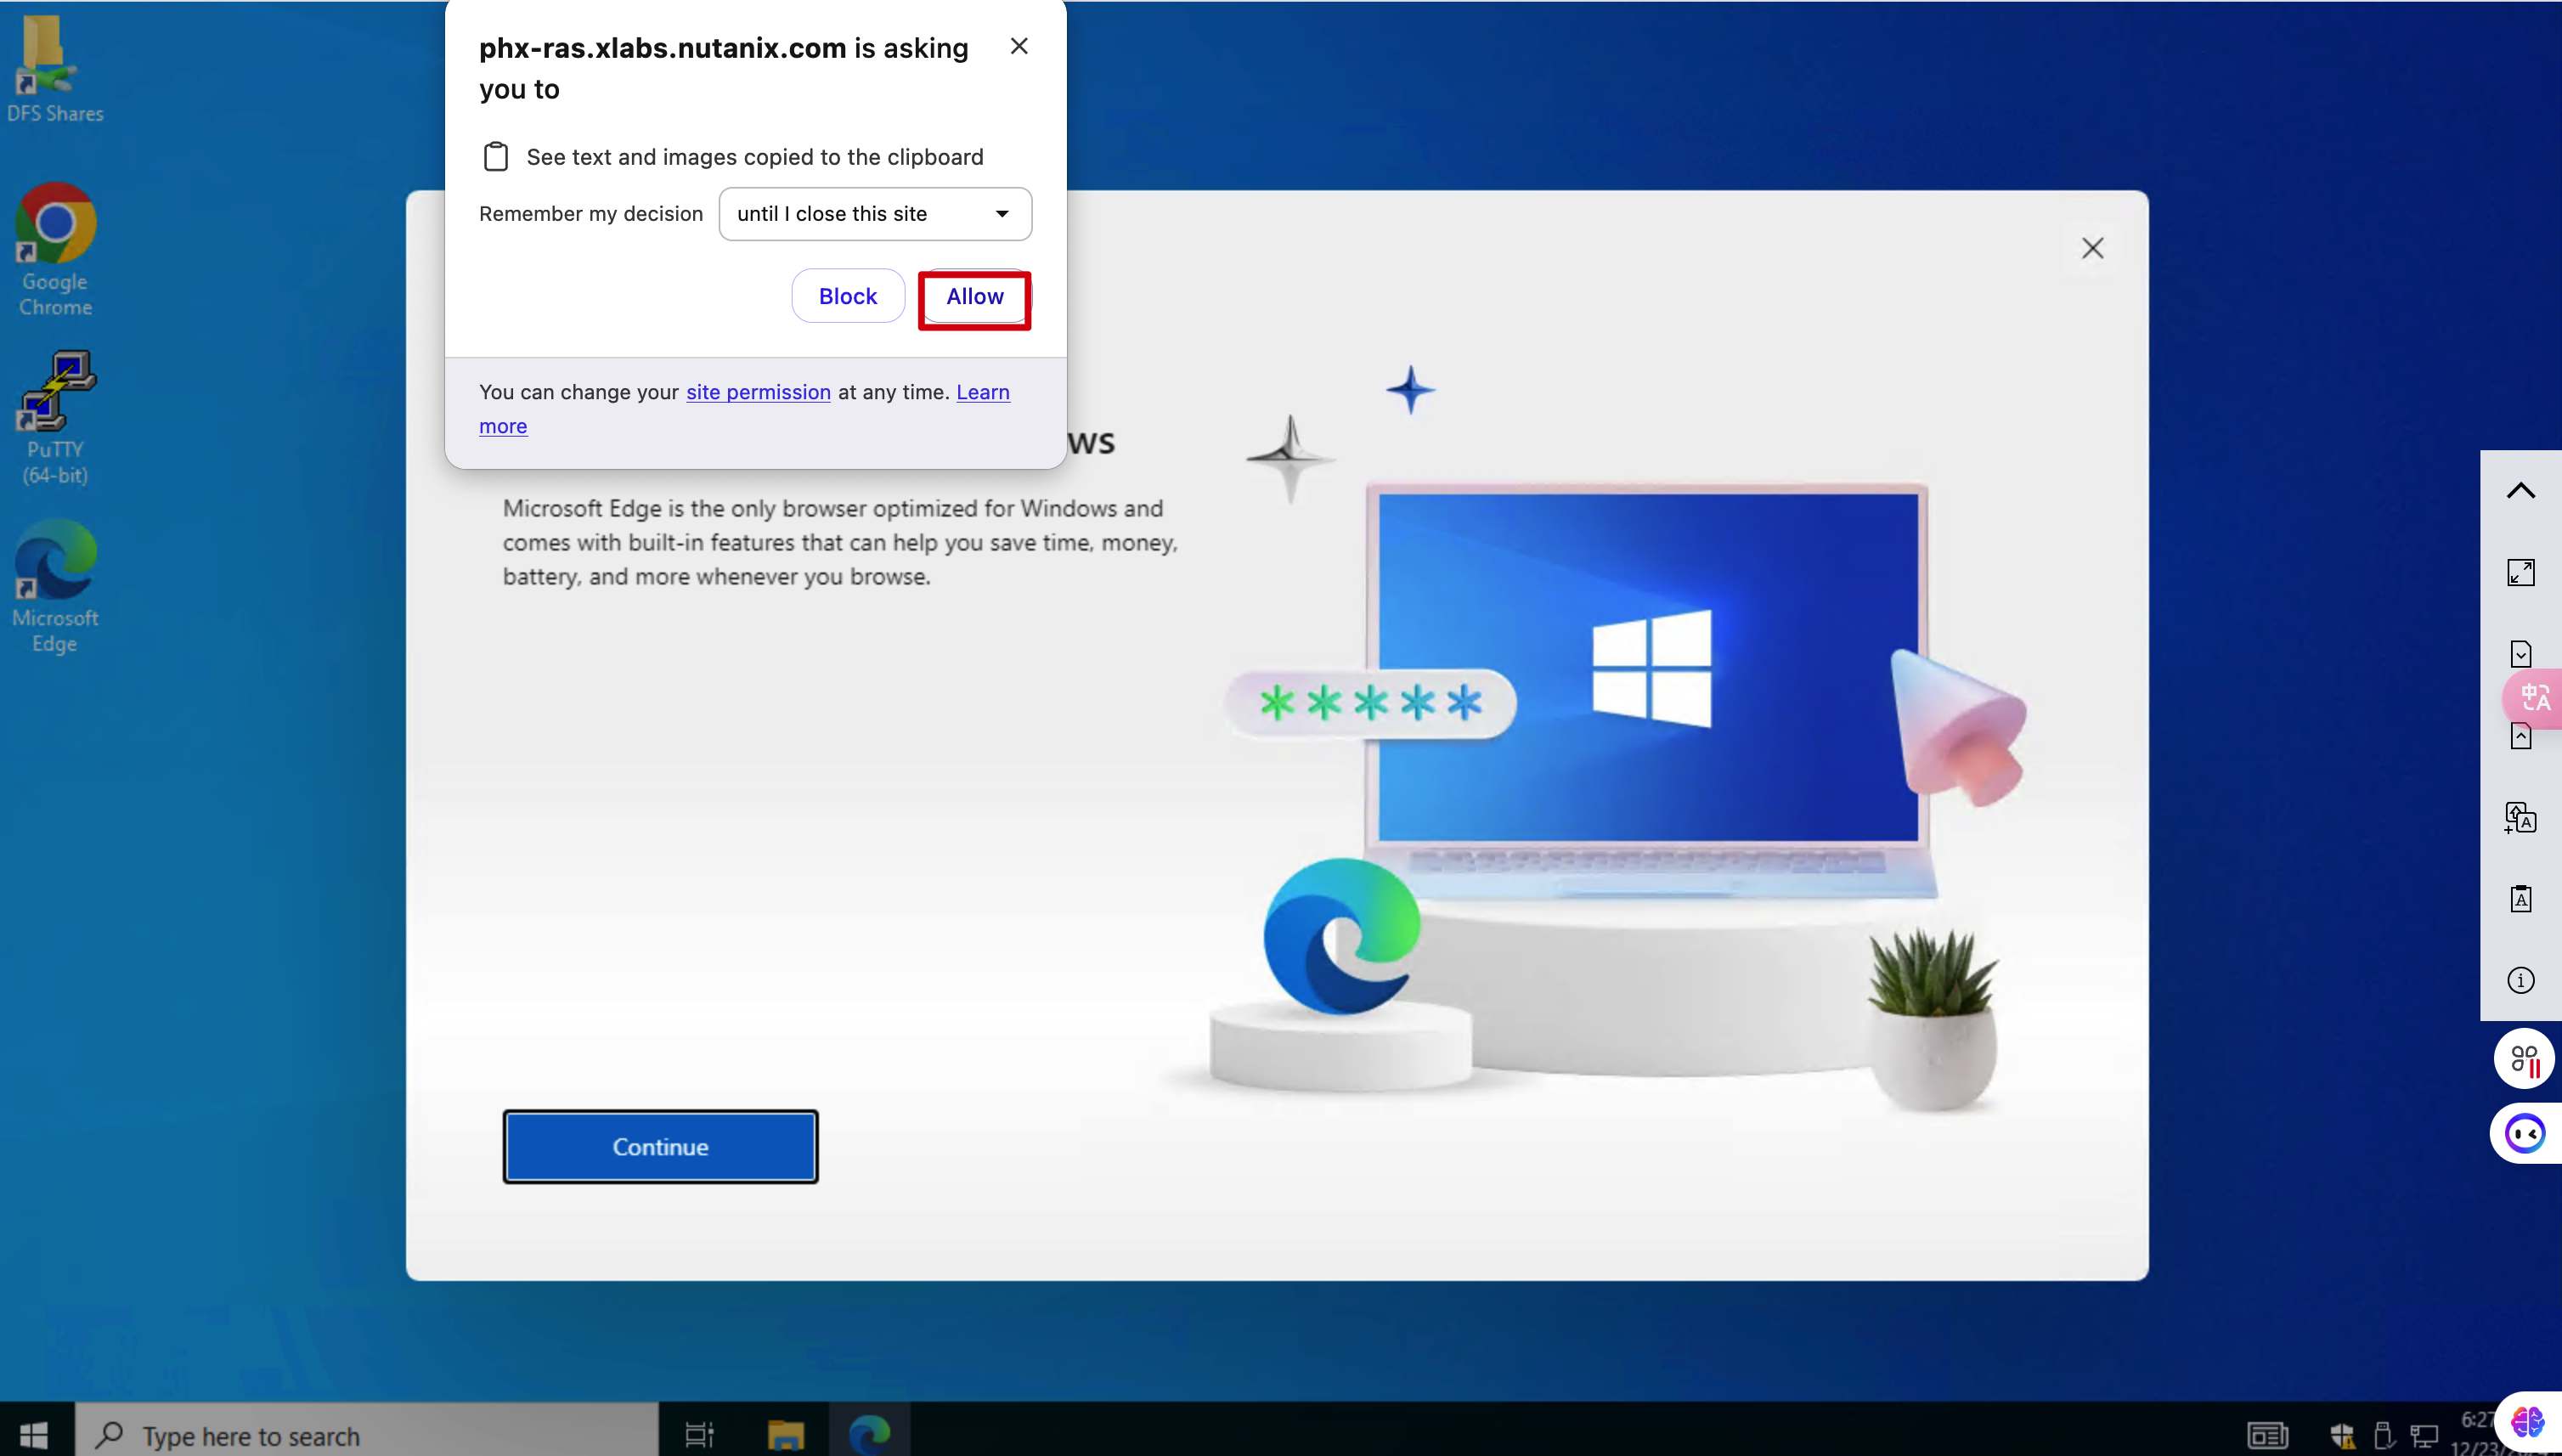The width and height of the screenshot is (2562, 1456).
Task: Open the Google Chrome desktop shortcut
Action: (x=55, y=250)
